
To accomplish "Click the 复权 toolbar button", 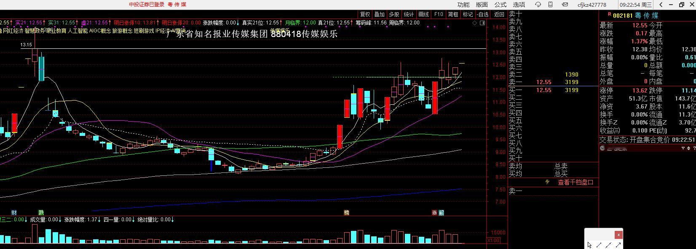I will 365,14.
